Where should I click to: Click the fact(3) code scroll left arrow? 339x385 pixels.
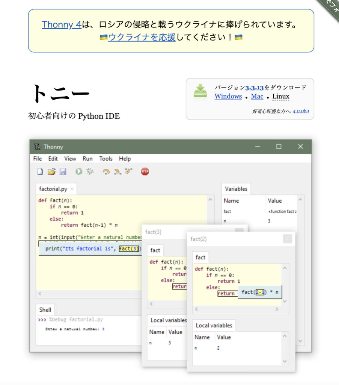[x=151, y=304]
